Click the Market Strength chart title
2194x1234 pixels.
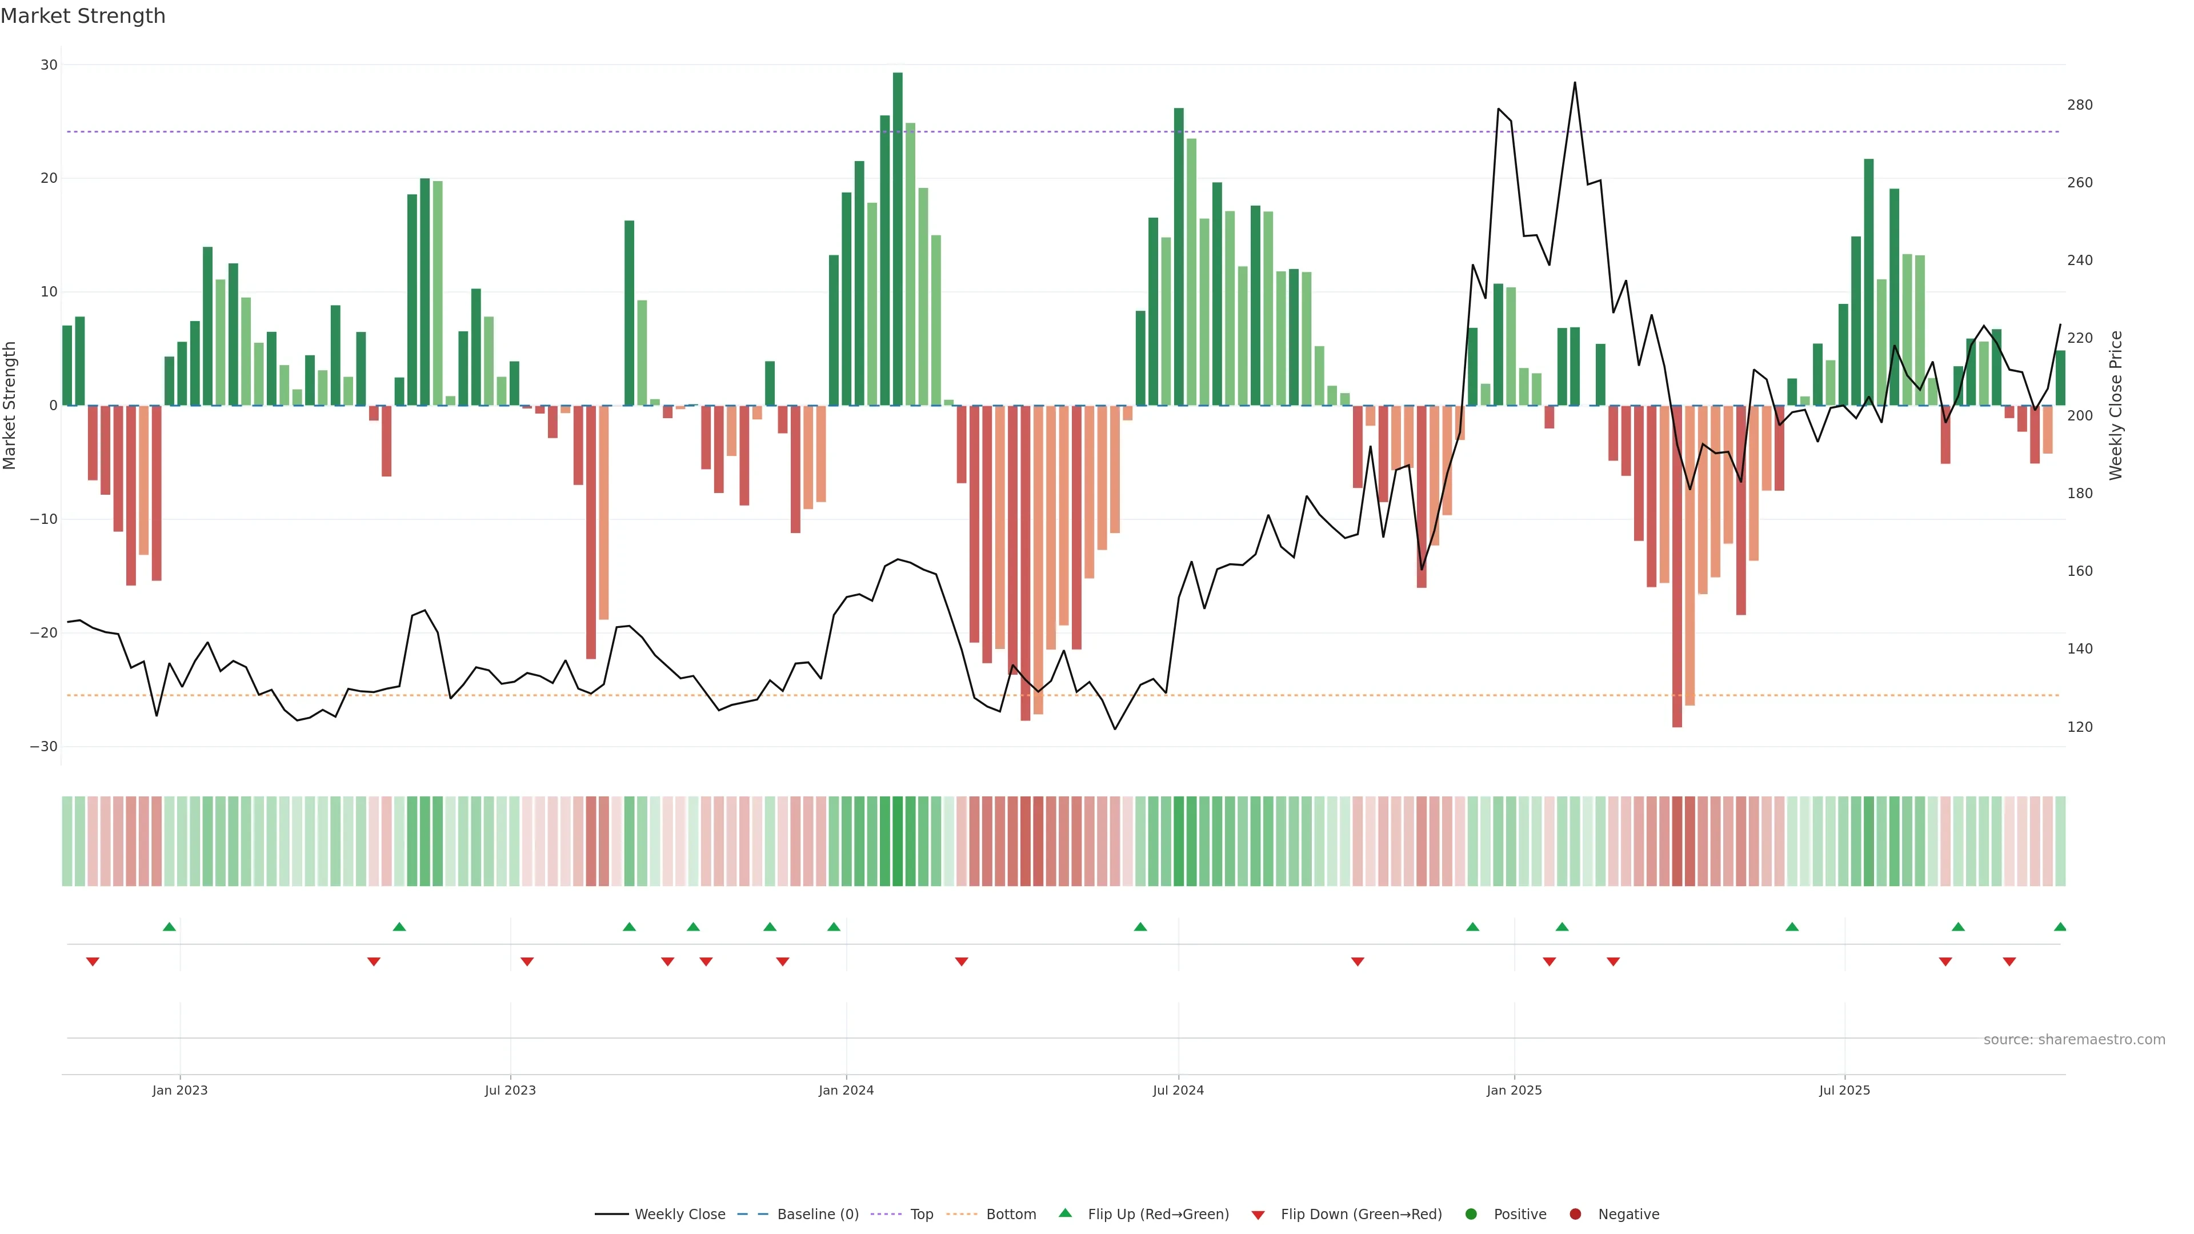(x=83, y=16)
